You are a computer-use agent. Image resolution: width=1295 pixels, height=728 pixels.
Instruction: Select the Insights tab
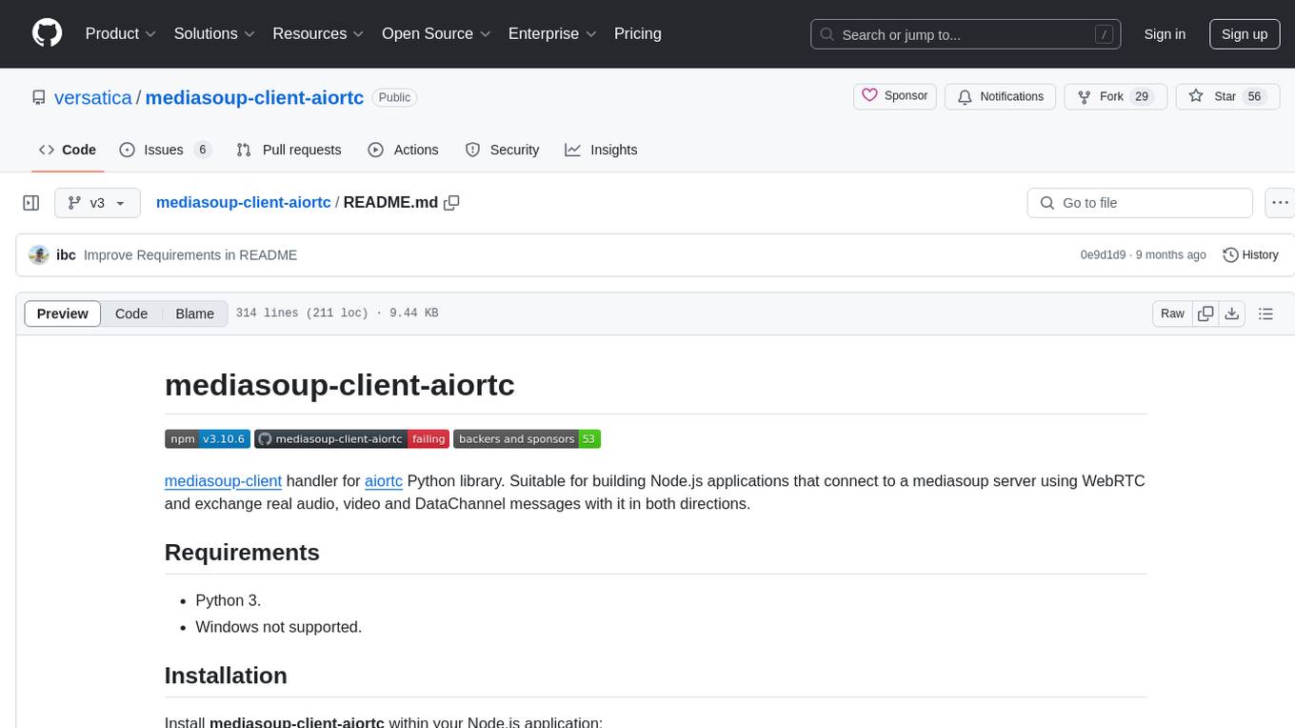(x=601, y=150)
